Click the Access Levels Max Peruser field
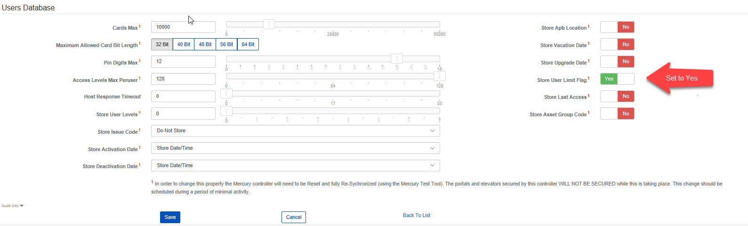 point(183,79)
